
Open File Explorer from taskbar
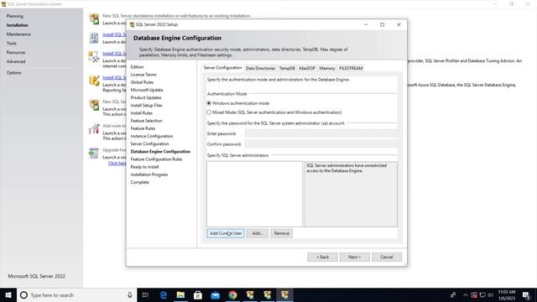tap(180, 294)
